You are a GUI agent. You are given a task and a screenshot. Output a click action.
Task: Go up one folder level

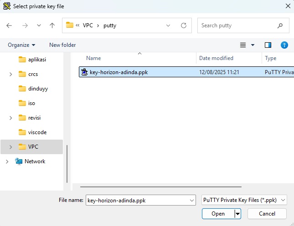[x=52, y=25]
